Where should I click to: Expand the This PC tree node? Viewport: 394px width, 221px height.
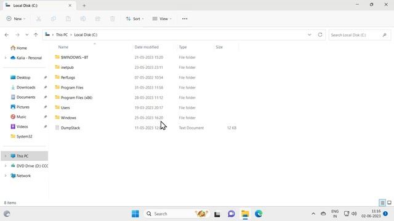point(6,156)
